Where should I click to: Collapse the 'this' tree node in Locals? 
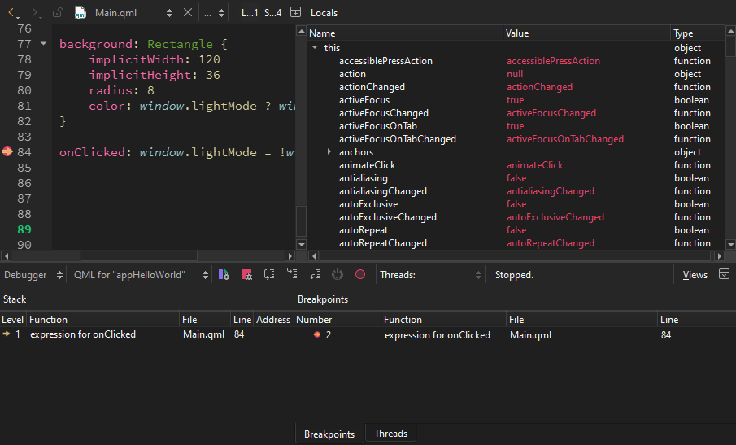click(315, 47)
